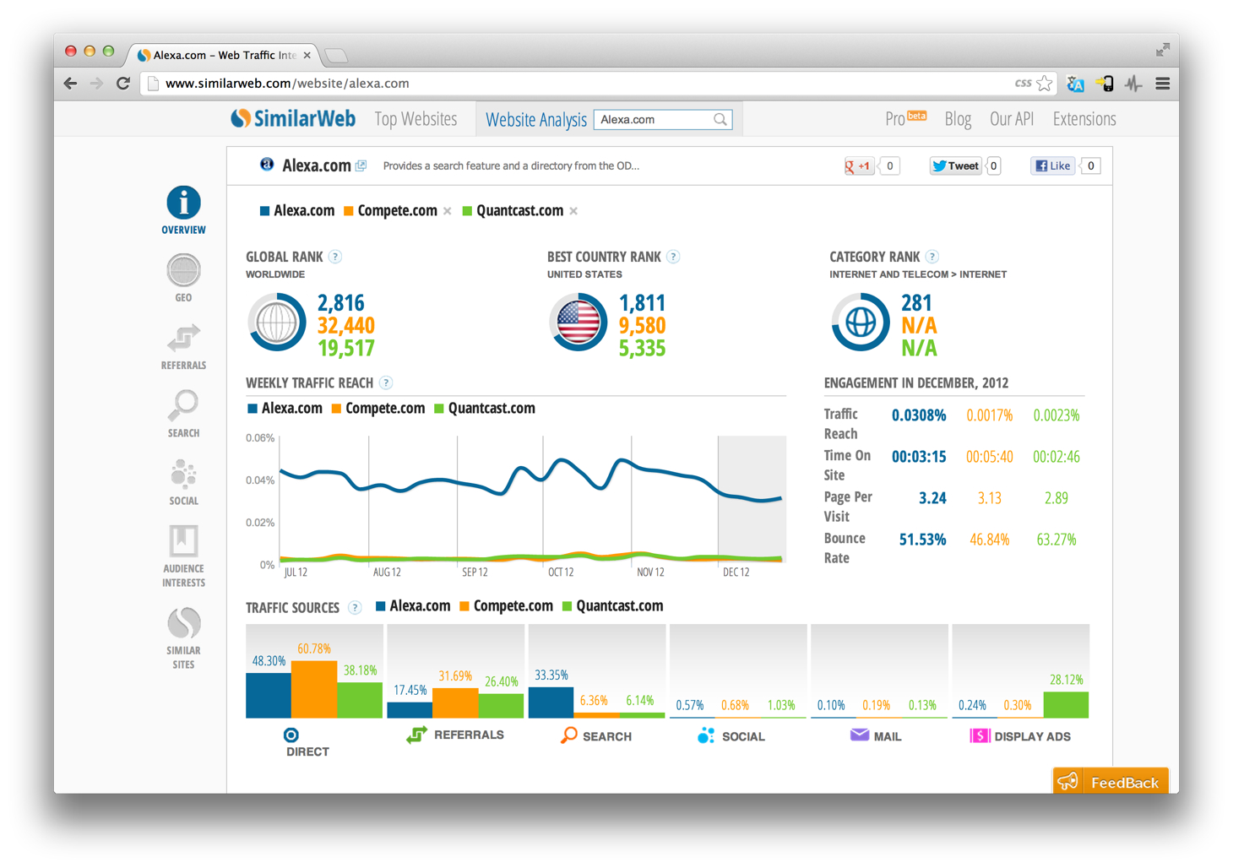Click the browser back arrow
This screenshot has height=868, width=1233.
tap(71, 84)
